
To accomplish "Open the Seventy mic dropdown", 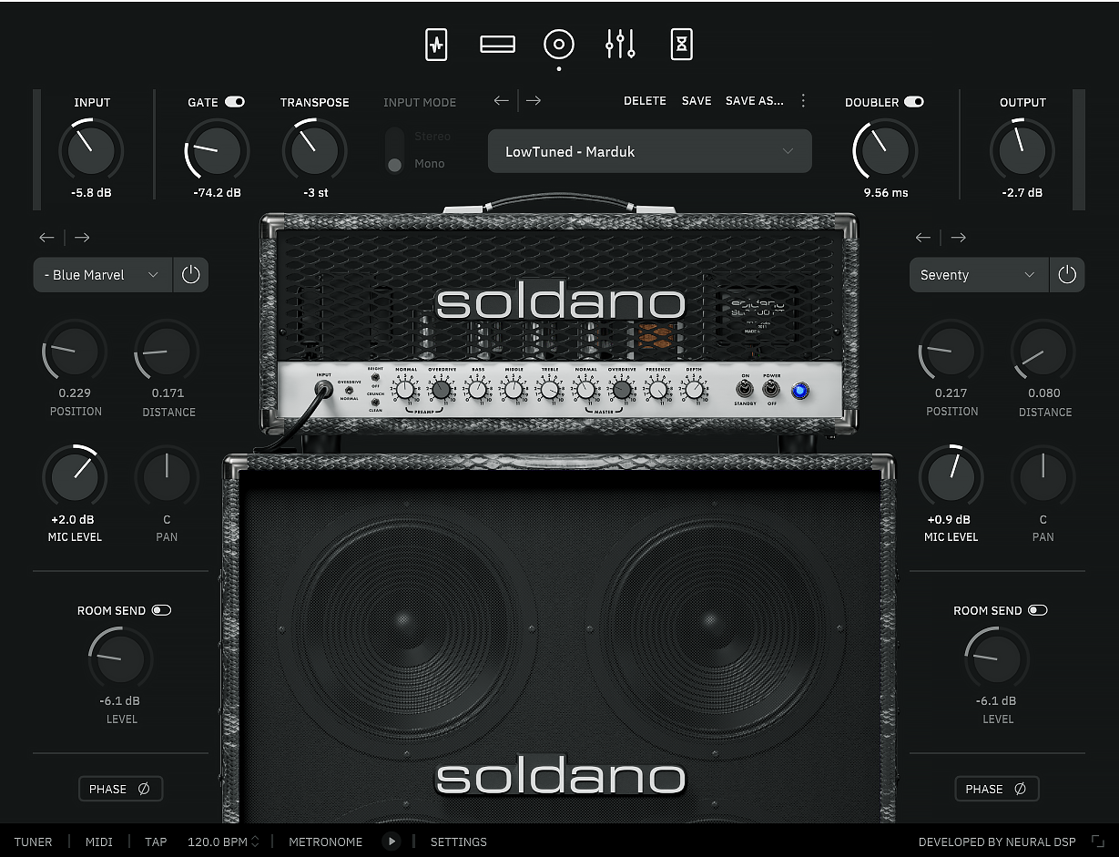I will pos(979,274).
